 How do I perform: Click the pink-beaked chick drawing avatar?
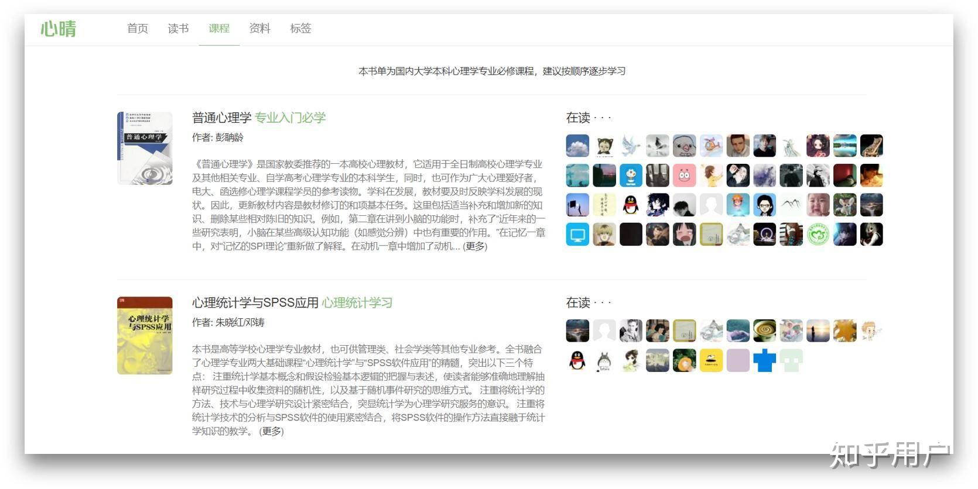[x=684, y=146]
